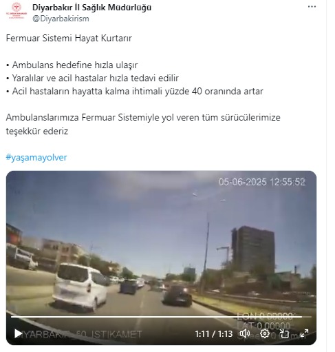Click the 1:11 / 1:13 time display
Screen dimensions: 335x352
(214, 334)
